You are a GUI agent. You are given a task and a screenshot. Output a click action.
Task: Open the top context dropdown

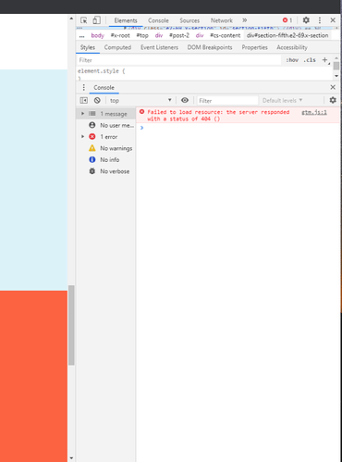click(x=140, y=100)
